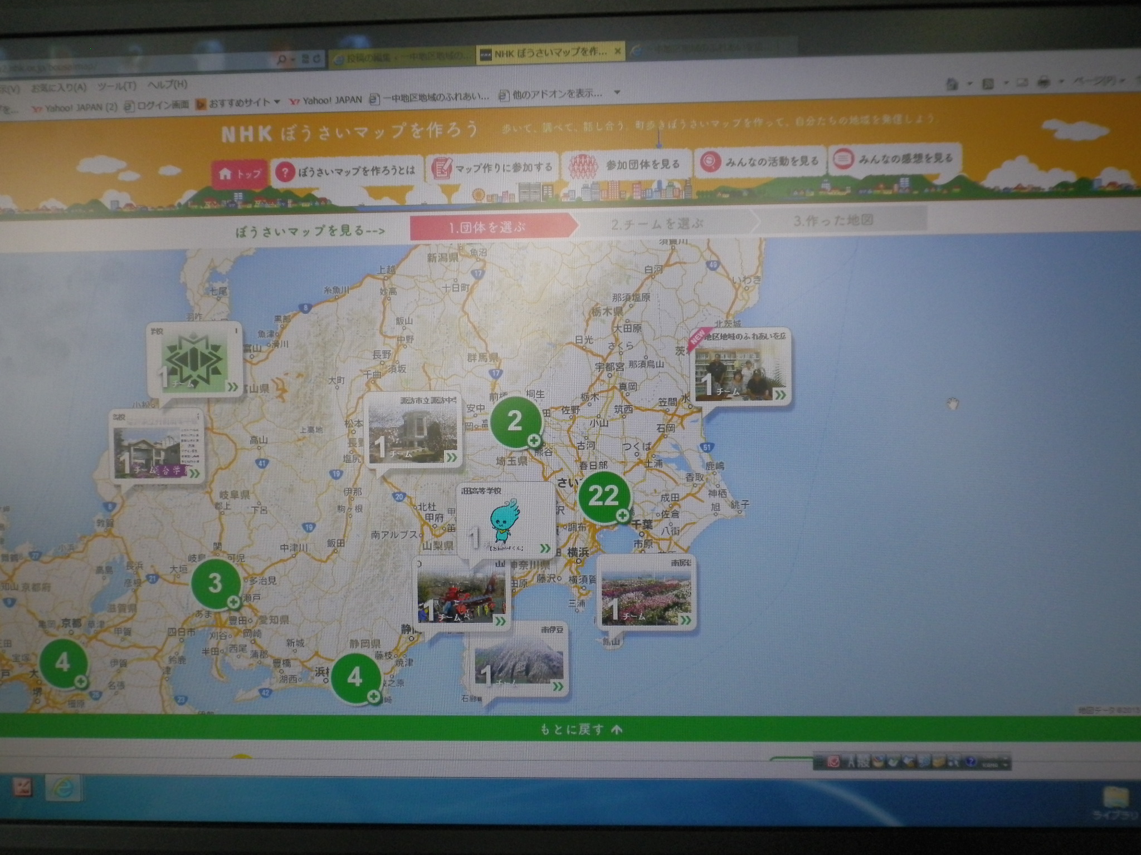Click green arrows on 南伊豆 card

(558, 687)
